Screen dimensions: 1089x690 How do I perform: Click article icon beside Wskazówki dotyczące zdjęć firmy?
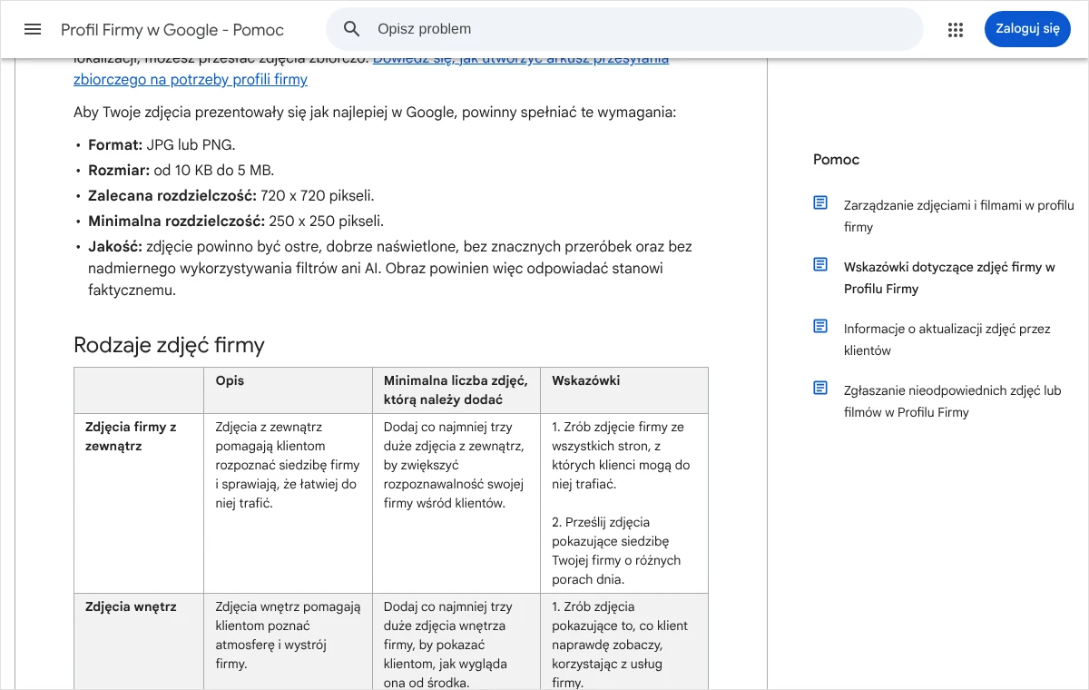[820, 264]
